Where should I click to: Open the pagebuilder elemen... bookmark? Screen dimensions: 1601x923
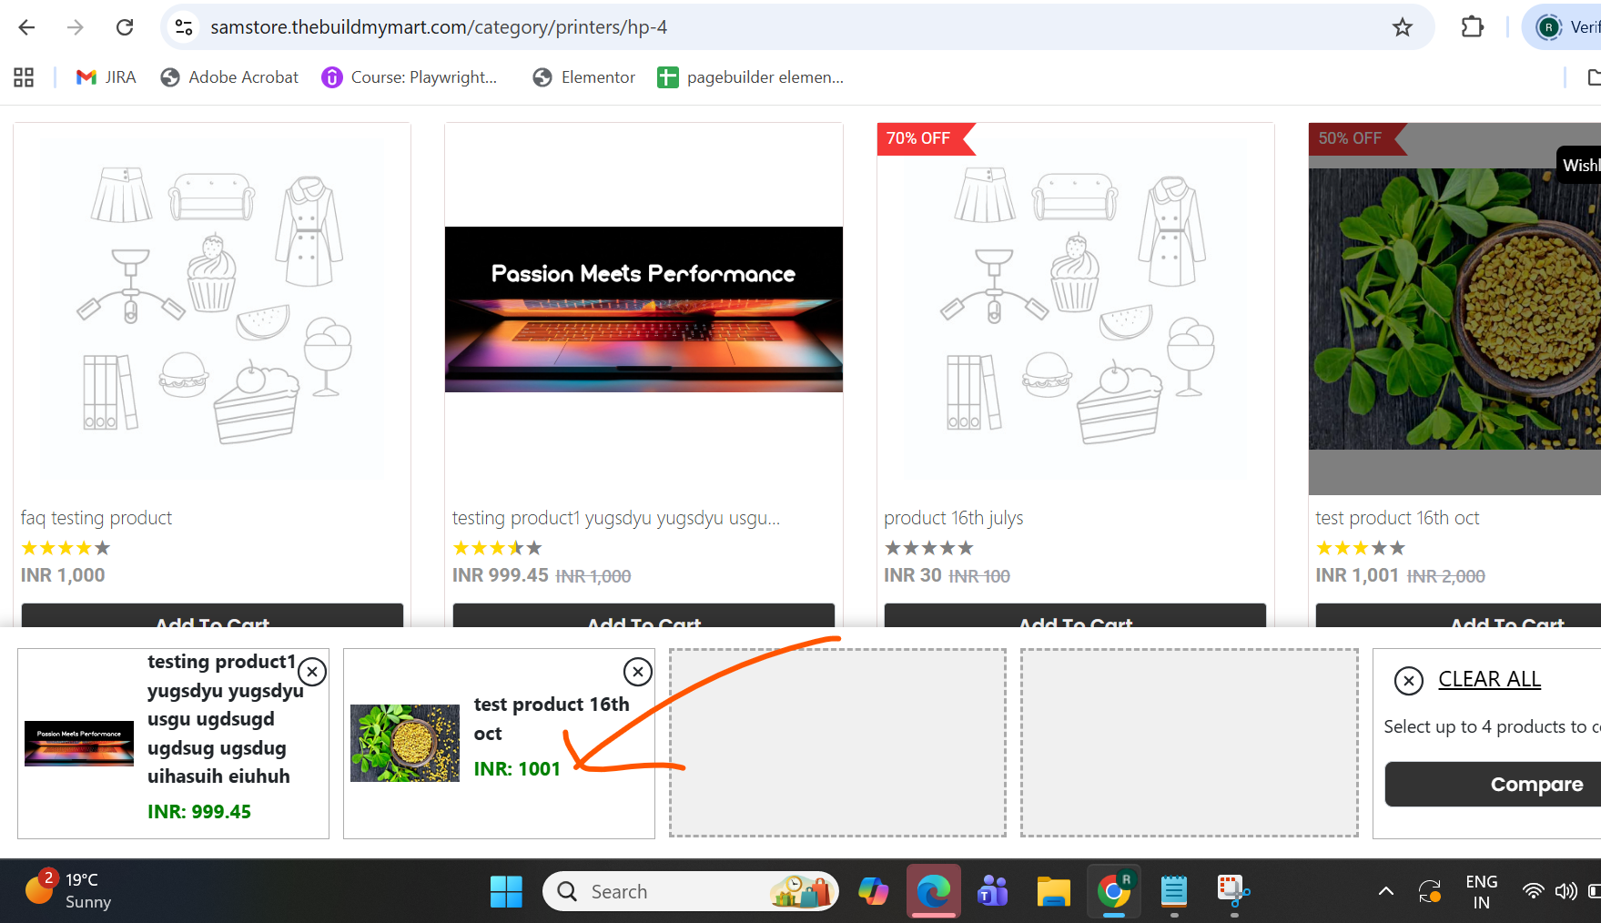pyautogui.click(x=751, y=77)
